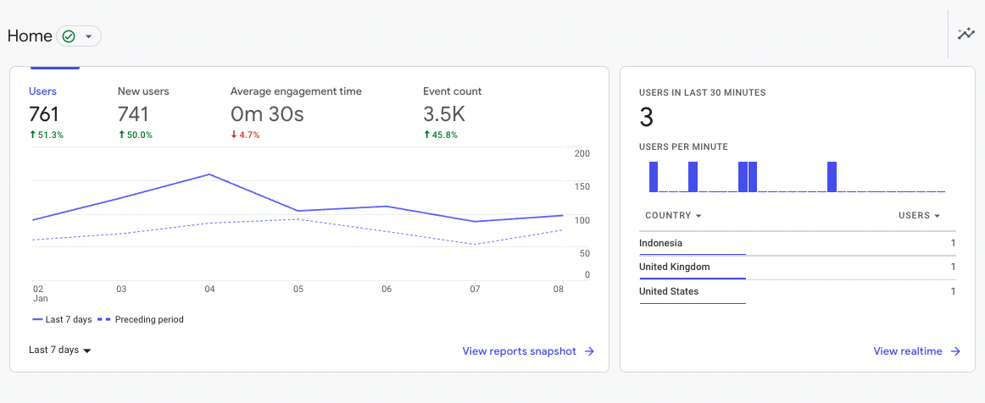Viewport: 985px width, 403px height.
Task: Open the View realtime link
Action: (907, 351)
